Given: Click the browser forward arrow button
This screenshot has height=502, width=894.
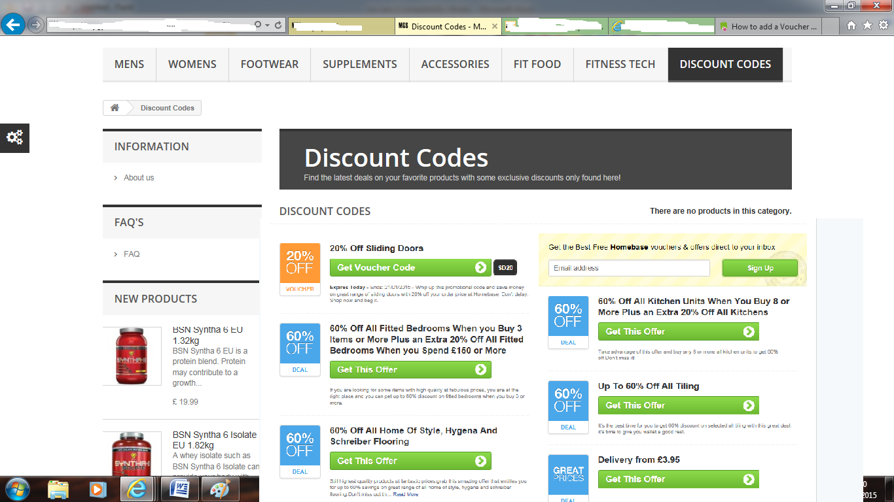Looking at the screenshot, I should (36, 25).
